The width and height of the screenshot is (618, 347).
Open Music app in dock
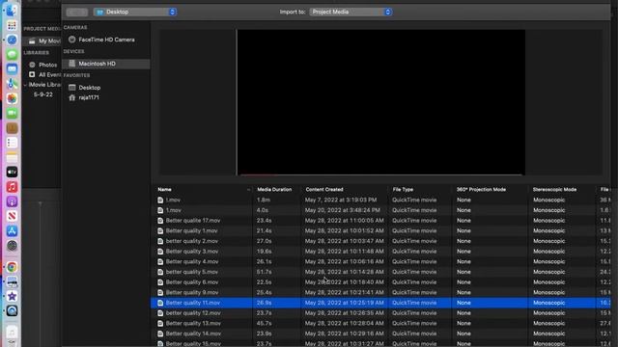pyautogui.click(x=12, y=187)
